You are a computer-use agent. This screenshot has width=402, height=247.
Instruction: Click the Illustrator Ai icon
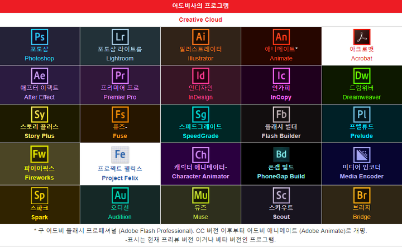(200, 37)
